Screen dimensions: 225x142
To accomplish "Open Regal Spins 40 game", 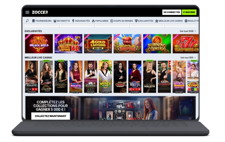I will (x=68, y=43).
